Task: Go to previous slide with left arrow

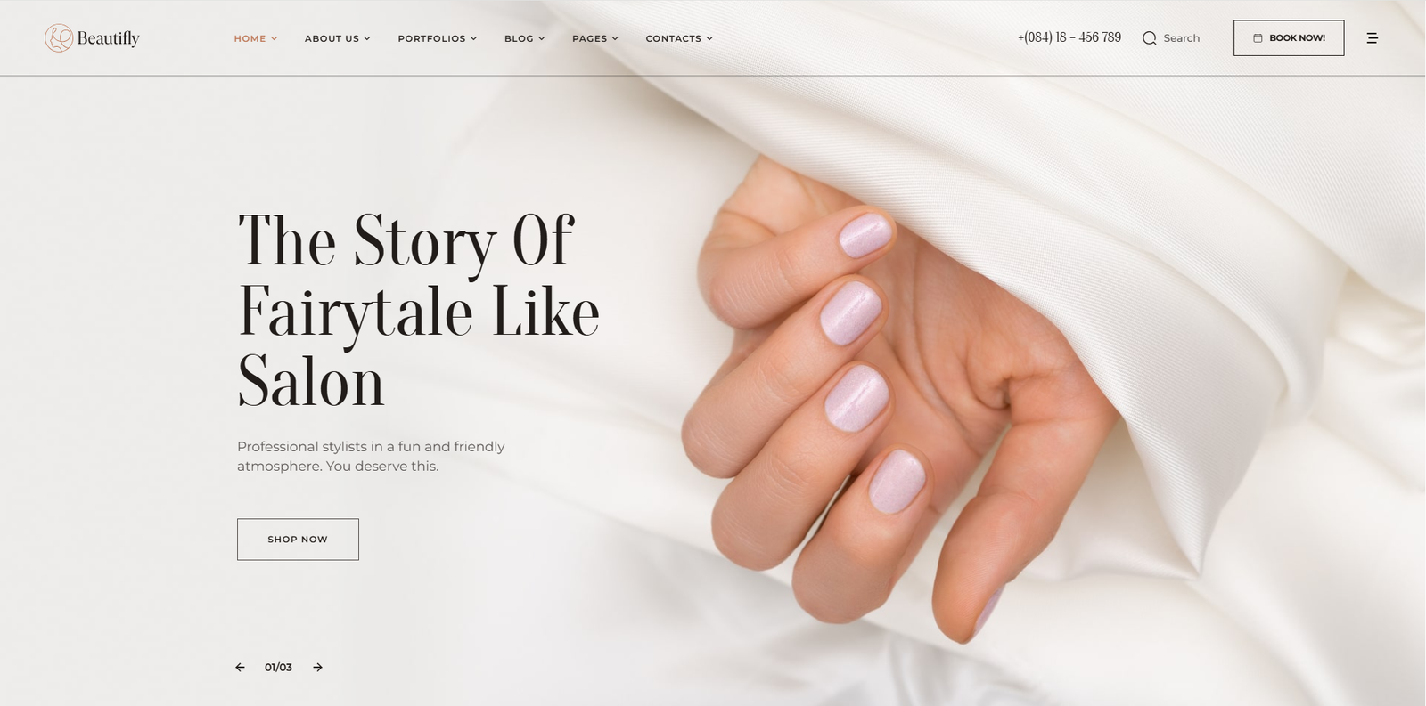Action: click(x=240, y=667)
